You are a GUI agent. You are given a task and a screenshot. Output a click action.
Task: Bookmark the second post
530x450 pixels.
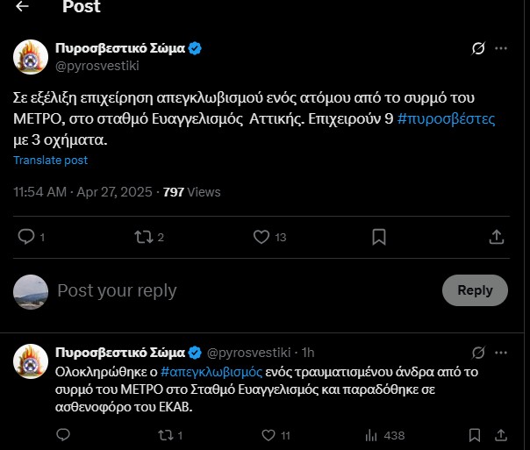click(x=474, y=435)
